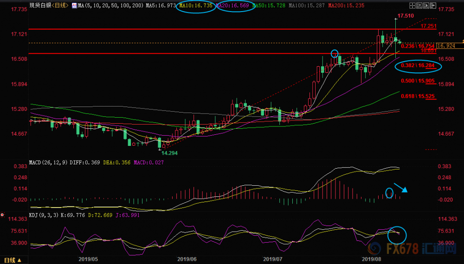
Task: Click the 0.383 value on right MACD axis
Action: pos(445,166)
